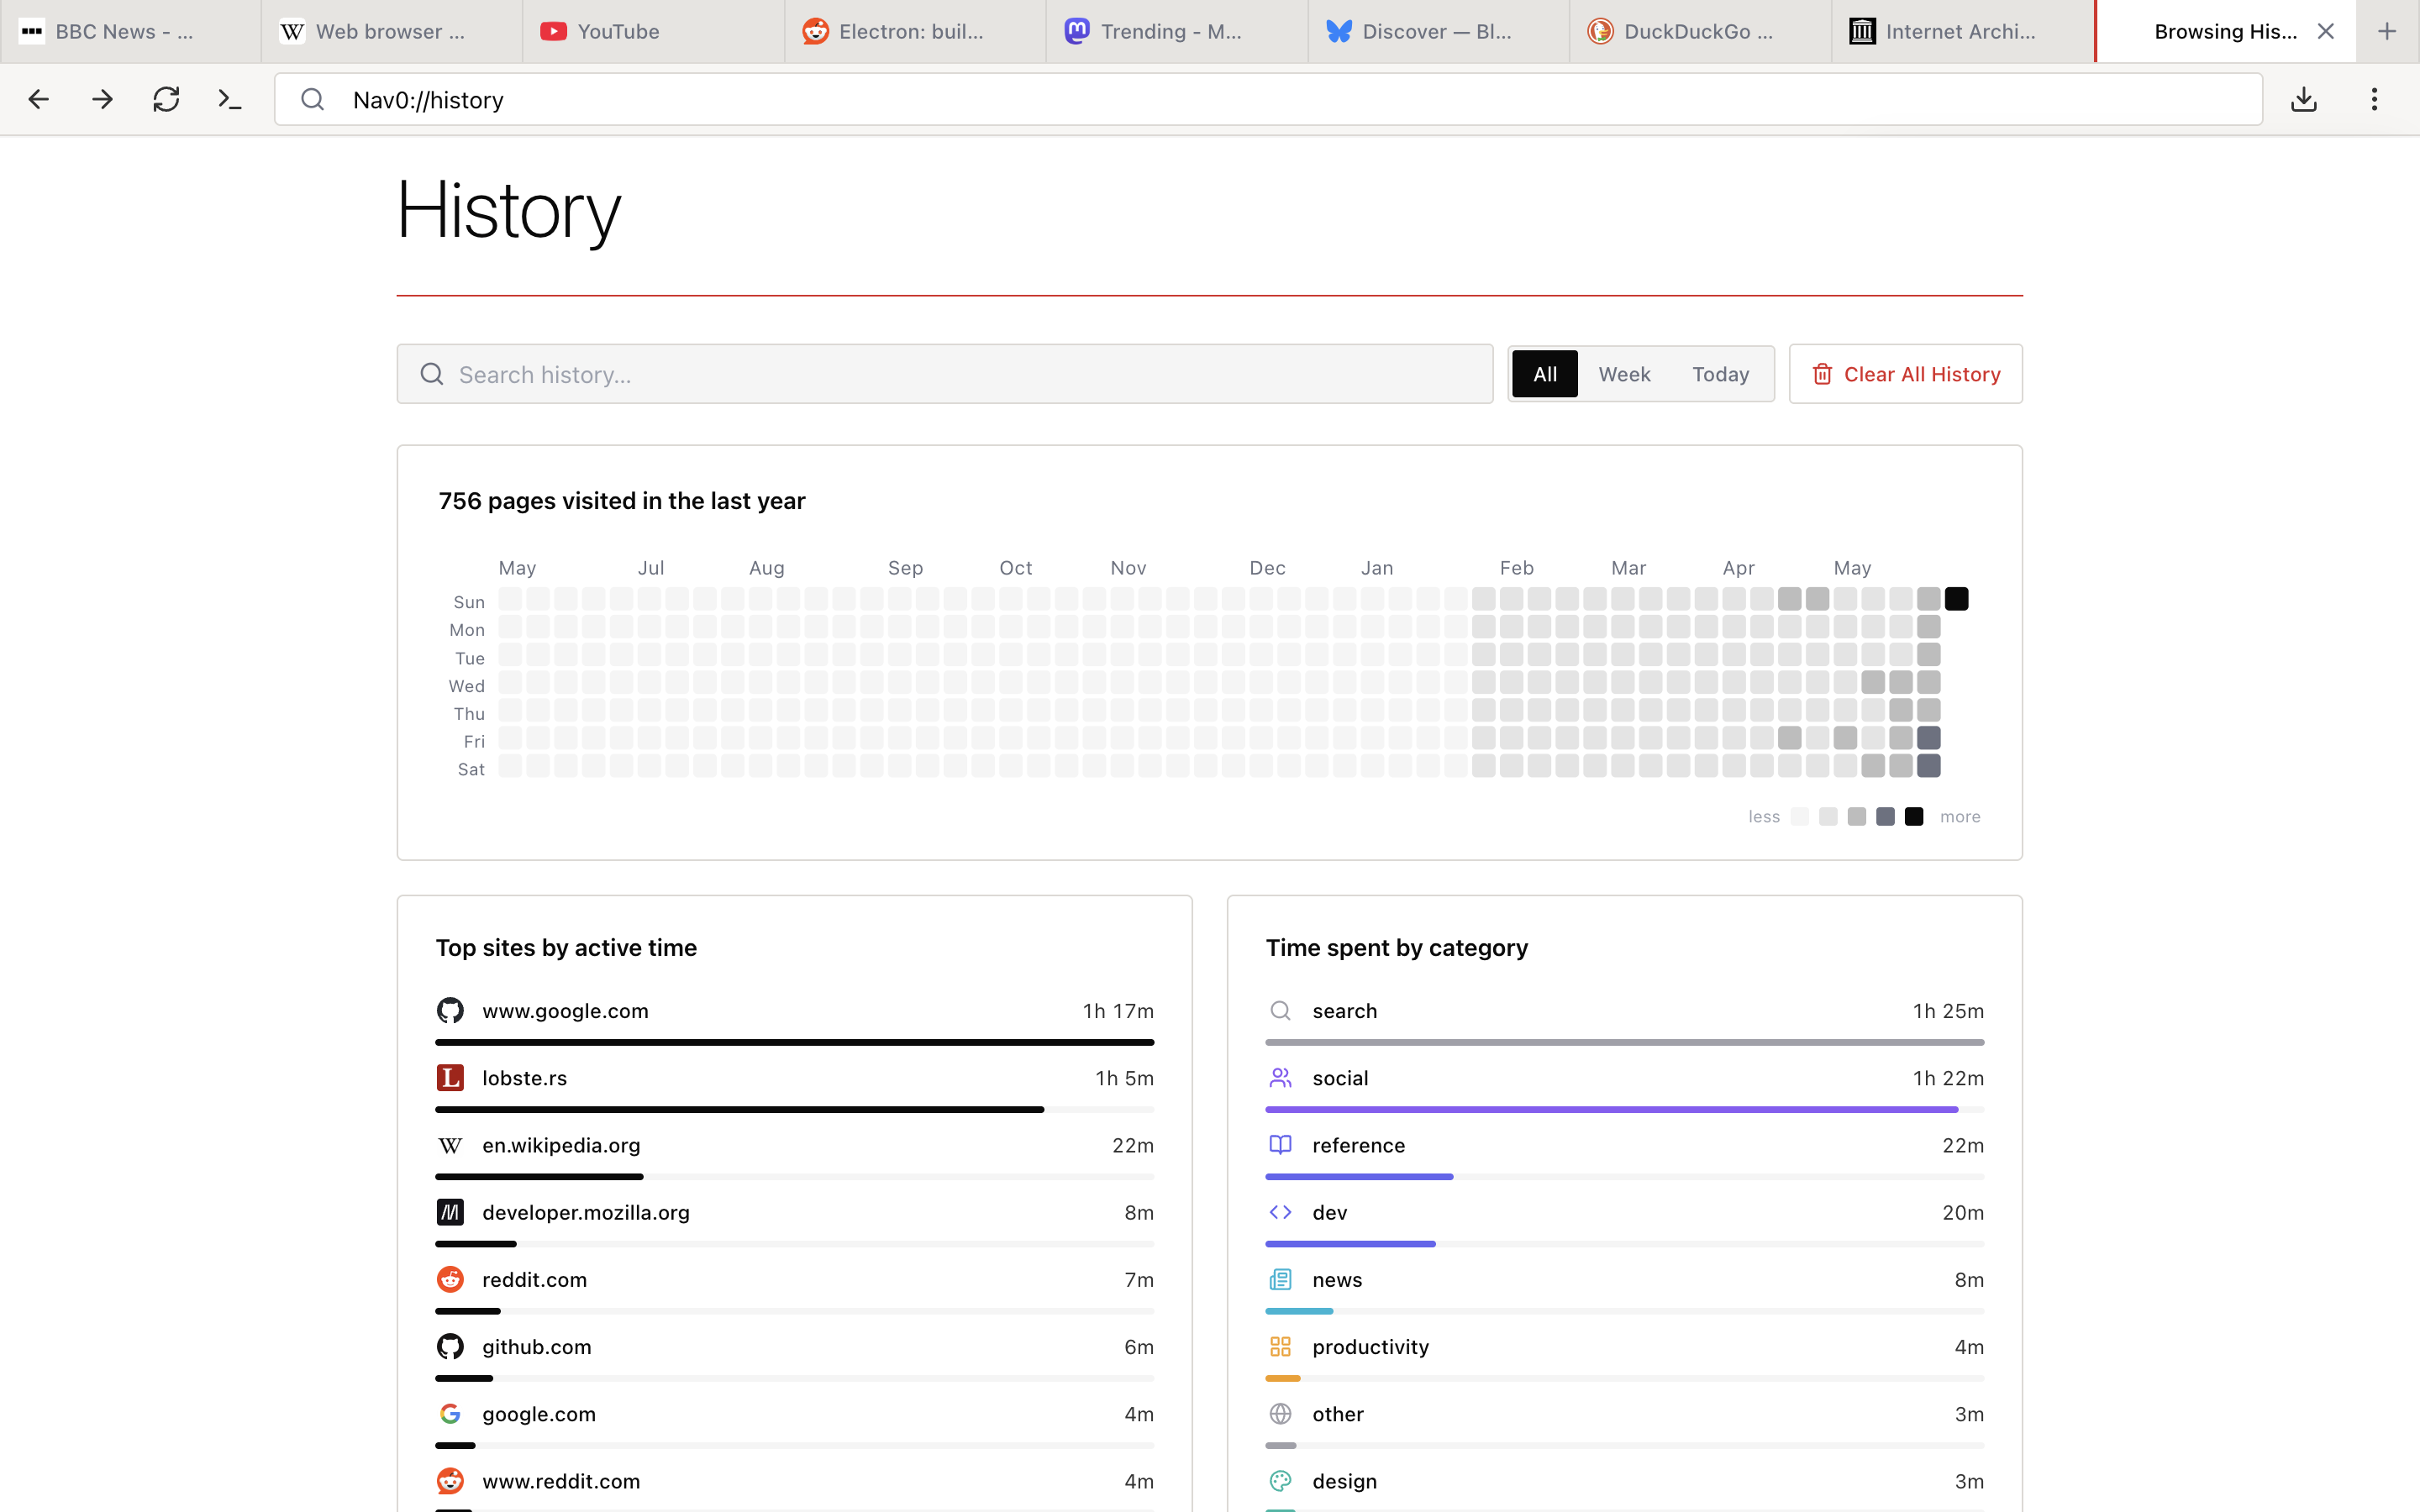Click the design category palette icon
Screen dimensions: 2420x1512
pyautogui.click(x=1280, y=1480)
